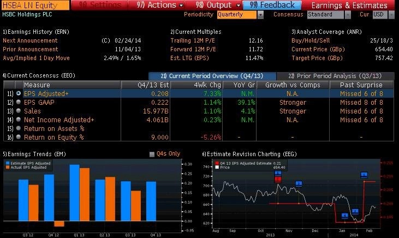Click the negative orange Q4 12 actual bar
399x238 pixels.
click(x=59, y=224)
